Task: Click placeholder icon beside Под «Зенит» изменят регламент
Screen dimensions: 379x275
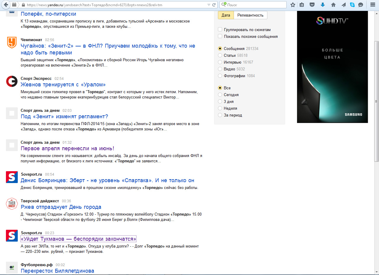Action: point(12,113)
